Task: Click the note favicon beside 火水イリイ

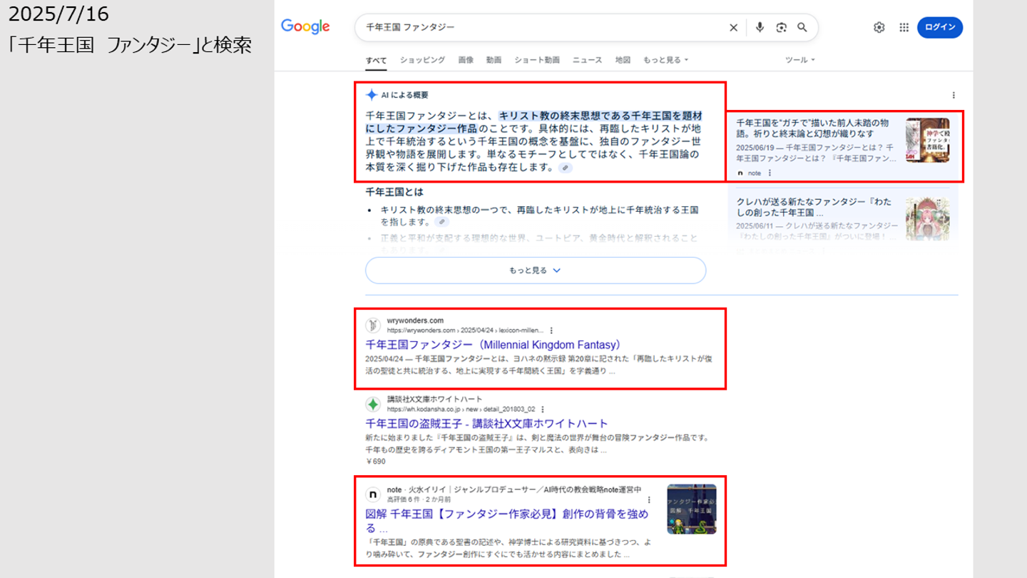Action: pyautogui.click(x=373, y=495)
